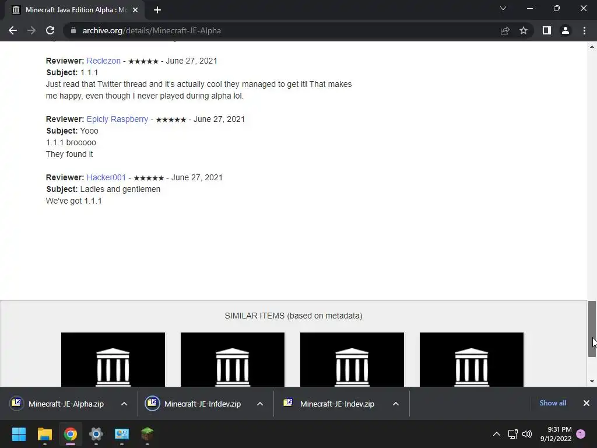Screen dimensions: 597x448
Task: Click the SIMILAR ITEMS heading text
Action: coord(294,316)
